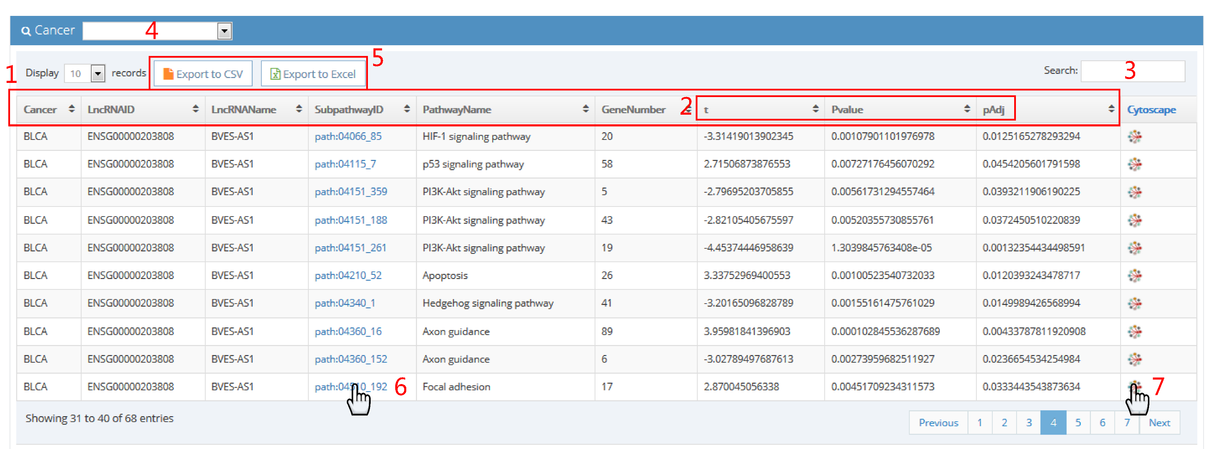Switch to page 2 in pagination
1213x449 pixels.
1004,422
